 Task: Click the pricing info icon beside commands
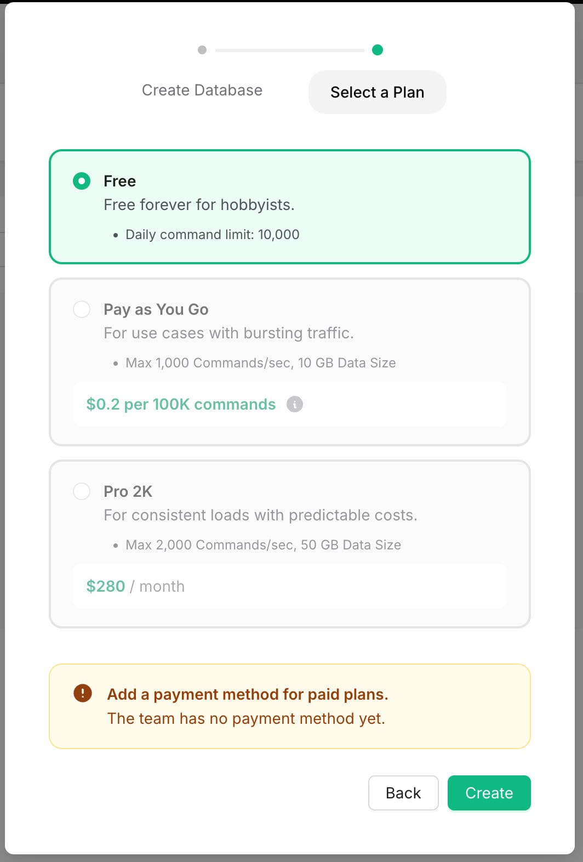point(295,404)
